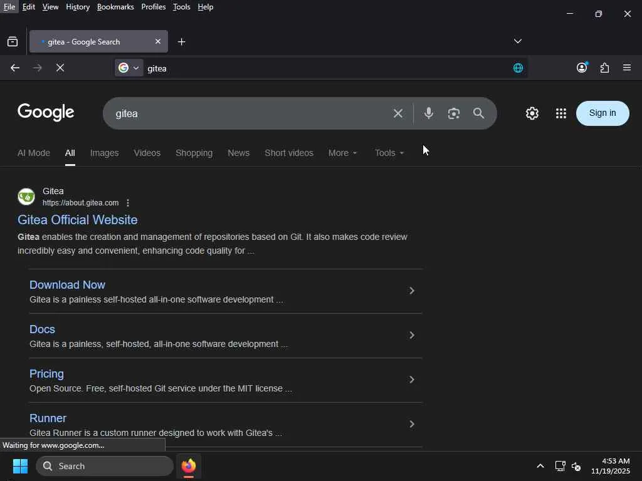Click the taskbar Search box
This screenshot has width=642, height=481.
pyautogui.click(x=105, y=466)
